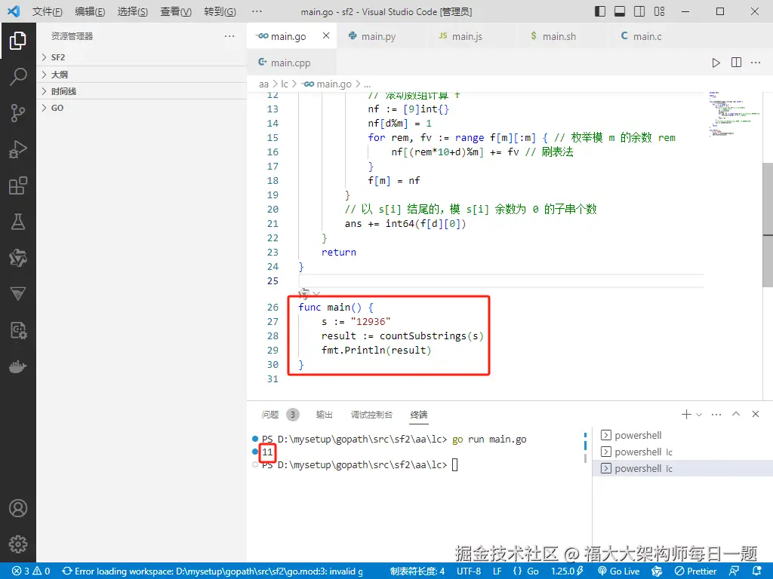This screenshot has width=773, height=579.
Task: Switch to main.py tab
Action: coord(379,36)
